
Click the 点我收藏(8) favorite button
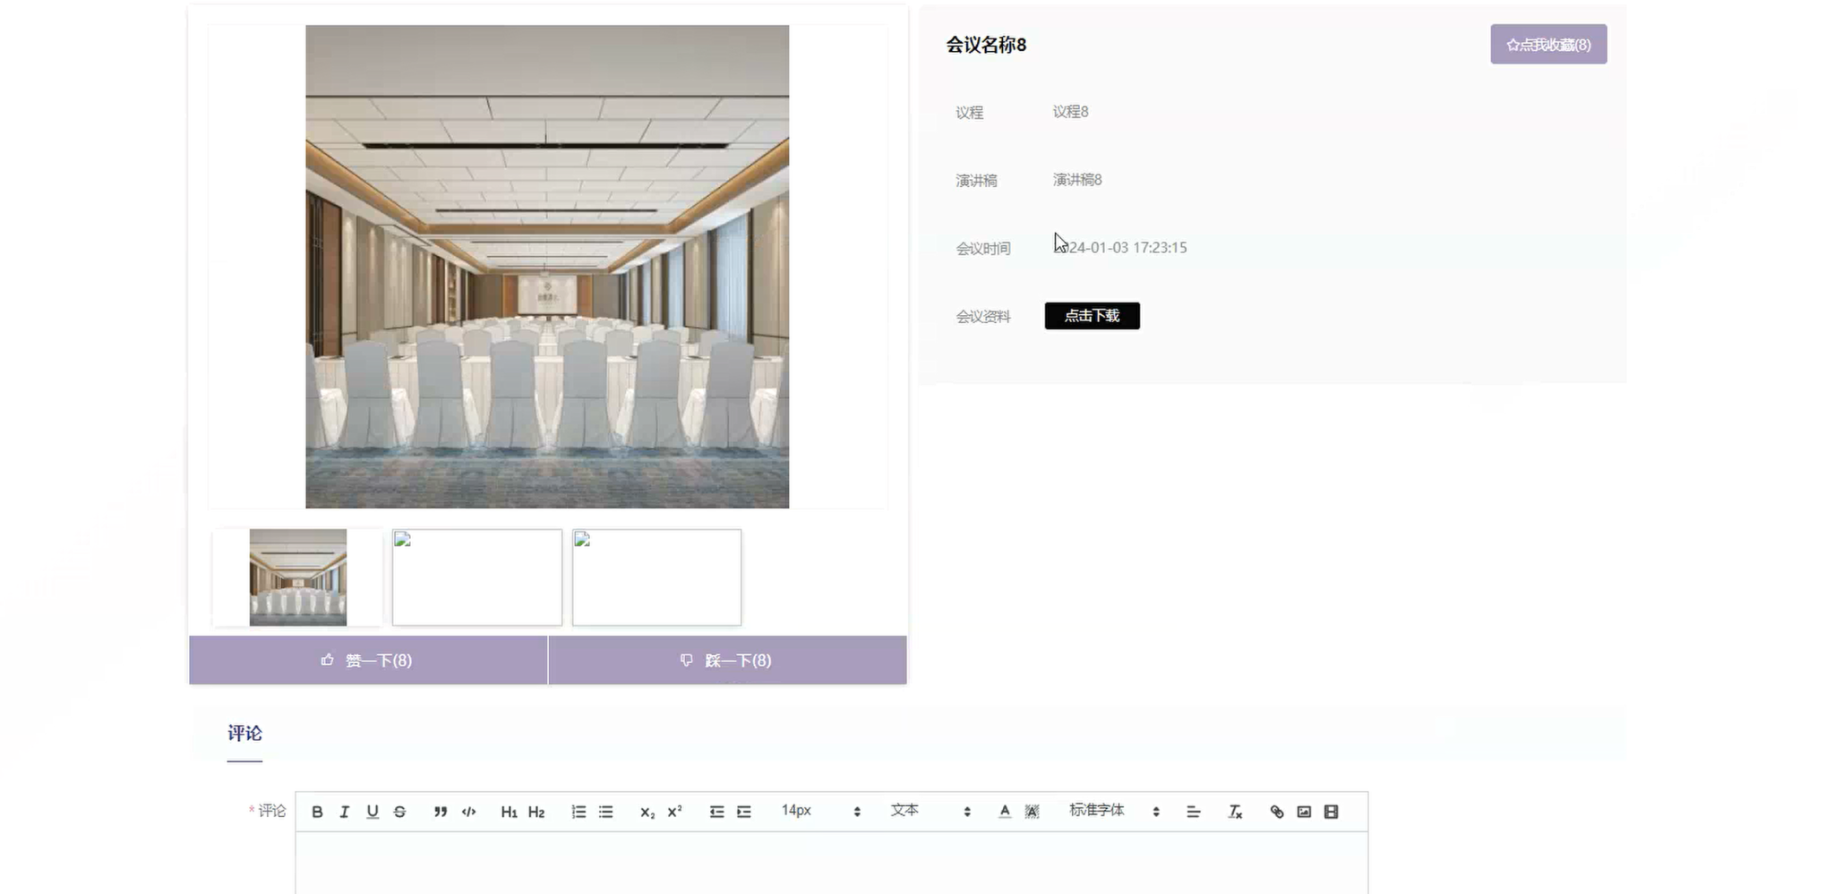(x=1547, y=45)
